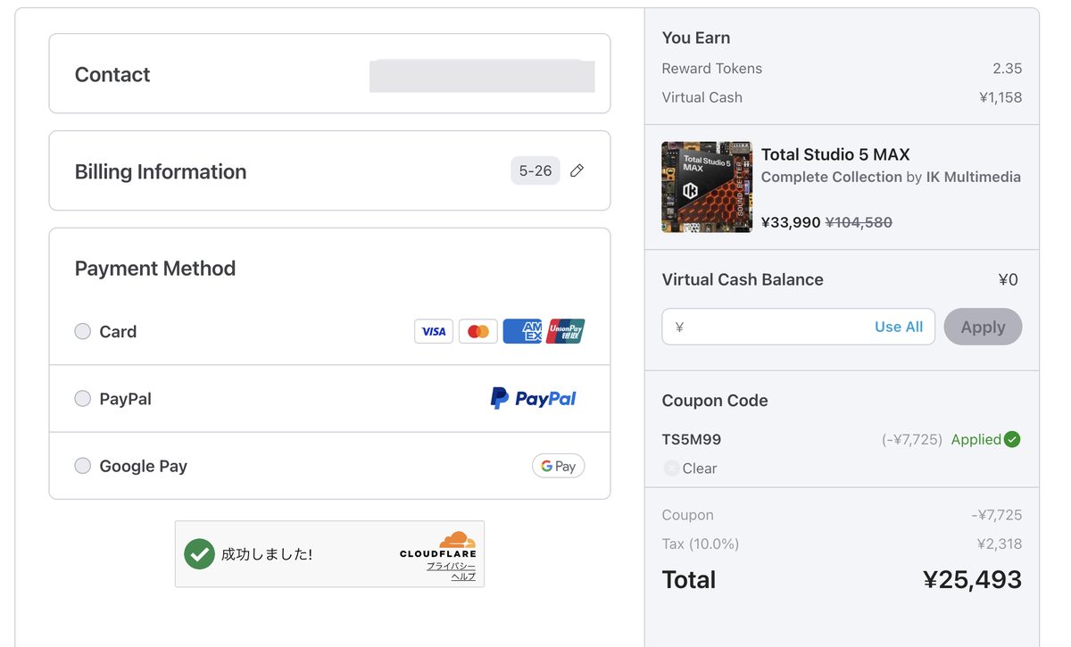Open the Cloudflare privacy link
The width and height of the screenshot is (1071, 647).
(451, 566)
